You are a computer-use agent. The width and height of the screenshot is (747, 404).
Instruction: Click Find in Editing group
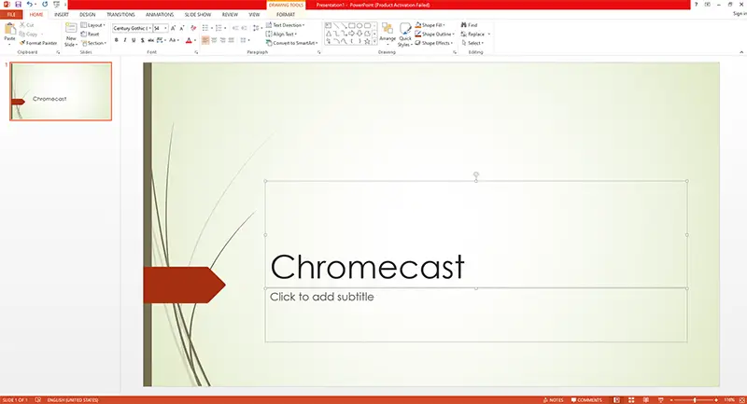[470, 25]
